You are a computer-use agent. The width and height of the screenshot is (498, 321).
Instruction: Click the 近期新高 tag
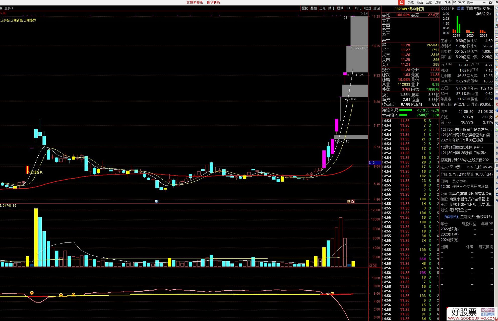click(x=16, y=20)
